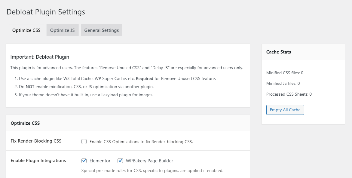Image resolution: width=352 pixels, height=178 pixels.
Task: Disable the WPBakery Page Builder integration
Action: click(120, 161)
